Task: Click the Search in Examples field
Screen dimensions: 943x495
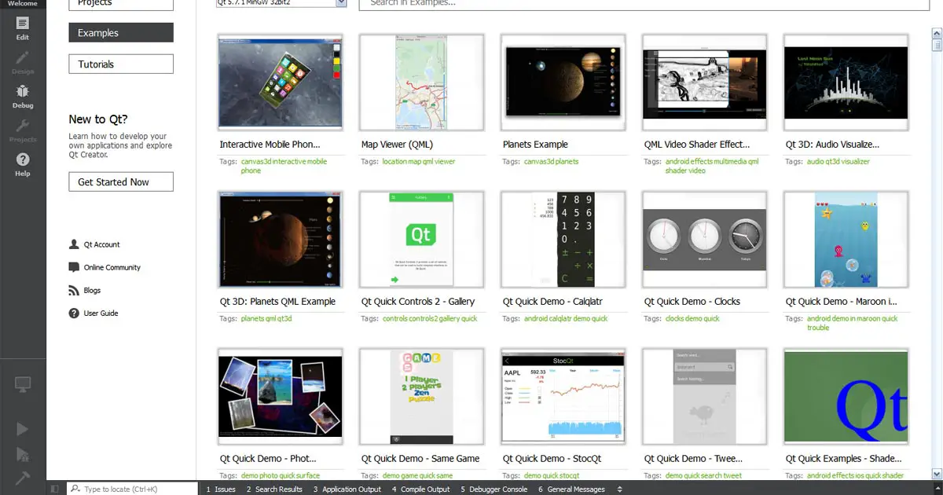Action: (x=644, y=5)
